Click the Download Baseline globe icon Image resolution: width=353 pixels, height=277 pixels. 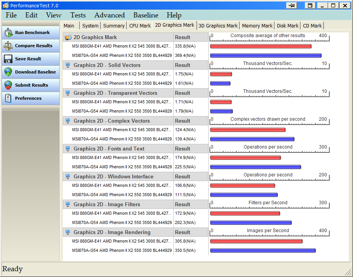(x=8, y=72)
